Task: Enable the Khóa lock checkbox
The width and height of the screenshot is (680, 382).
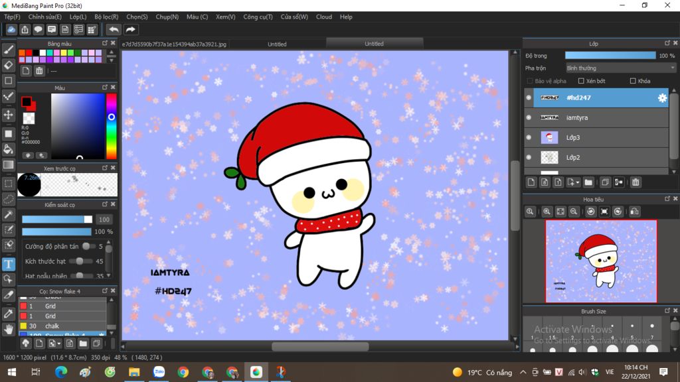Action: 633,81
